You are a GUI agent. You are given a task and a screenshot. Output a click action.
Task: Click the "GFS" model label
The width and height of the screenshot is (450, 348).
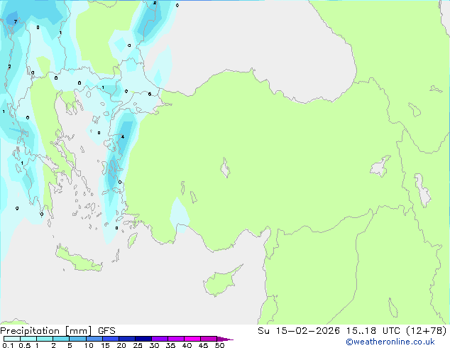(x=106, y=331)
